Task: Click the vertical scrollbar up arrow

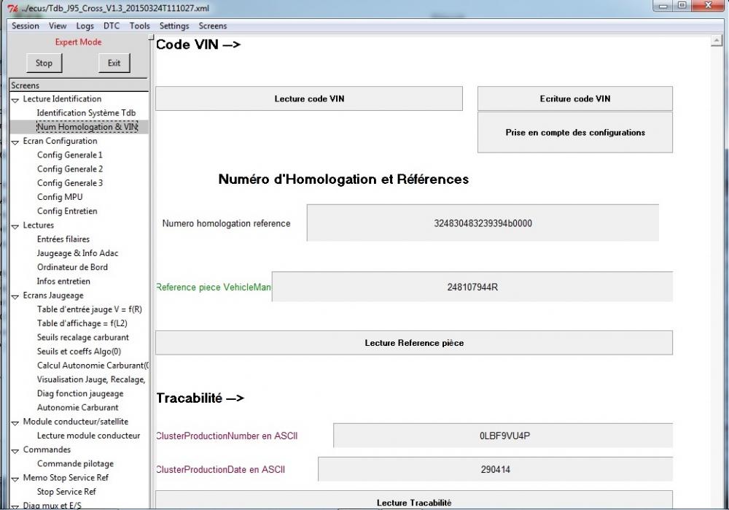Action: tap(716, 41)
